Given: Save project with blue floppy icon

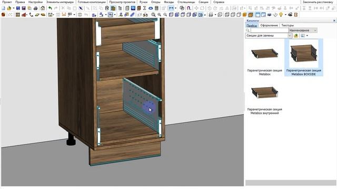Looking at the screenshot, I should (x=18, y=8).
